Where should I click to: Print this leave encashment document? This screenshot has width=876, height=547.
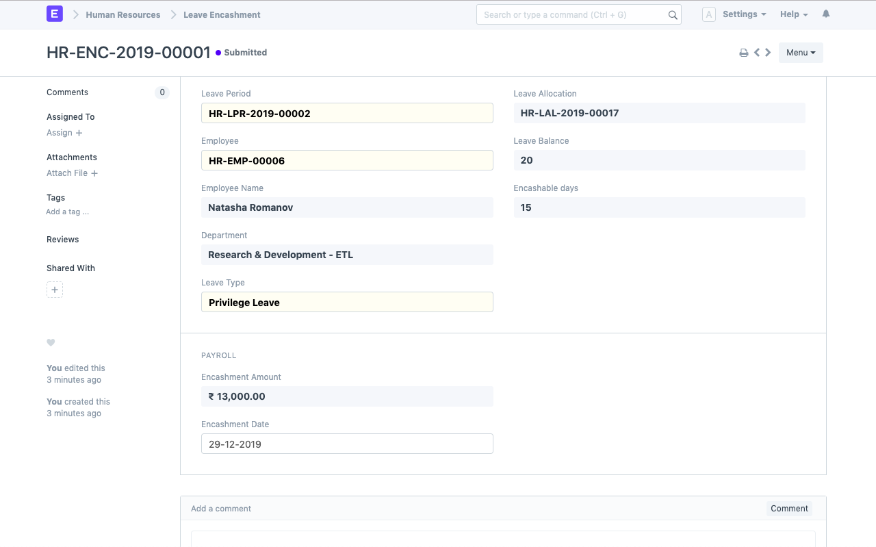point(744,53)
